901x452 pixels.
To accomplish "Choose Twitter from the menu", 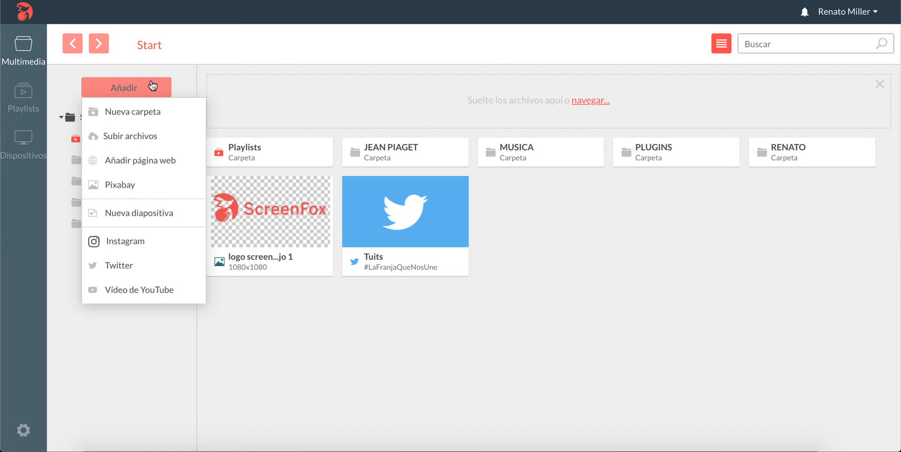I will pyautogui.click(x=144, y=266).
